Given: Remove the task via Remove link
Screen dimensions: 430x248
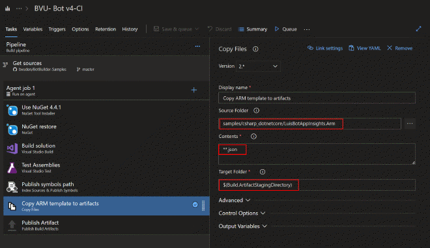Looking at the screenshot, I should coord(400,48).
